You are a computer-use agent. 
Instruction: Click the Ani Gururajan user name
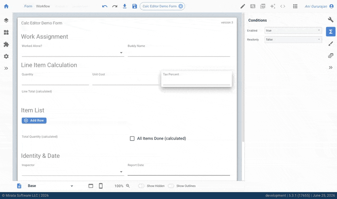pos(316,6)
